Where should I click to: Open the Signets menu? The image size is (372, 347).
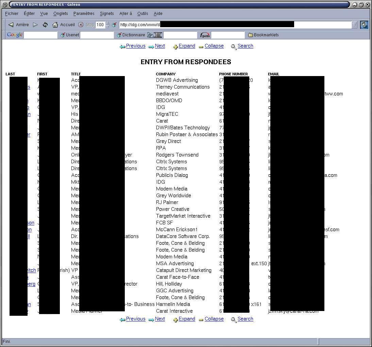click(x=107, y=14)
